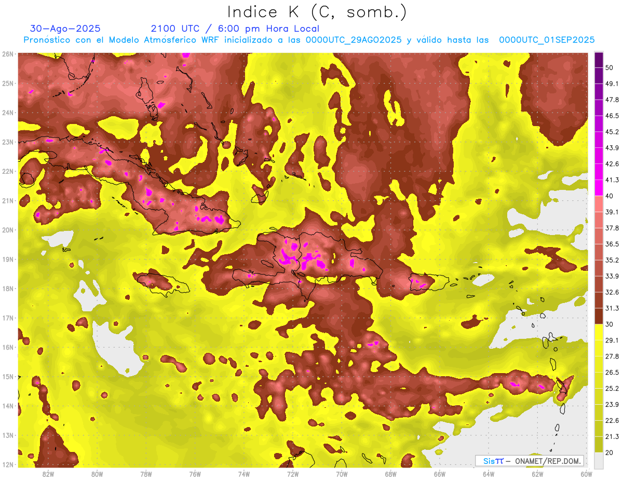Click the legend value '43.9'
Image resolution: width=623 pixels, height=481 pixels.
click(x=612, y=148)
